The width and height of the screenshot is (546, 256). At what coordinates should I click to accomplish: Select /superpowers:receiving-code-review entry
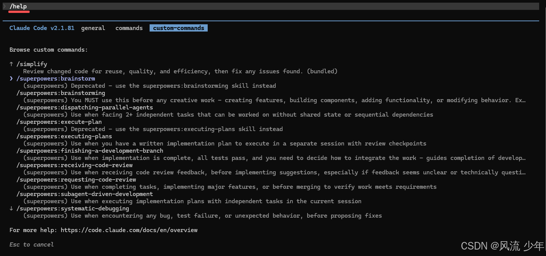pyautogui.click(x=74, y=165)
